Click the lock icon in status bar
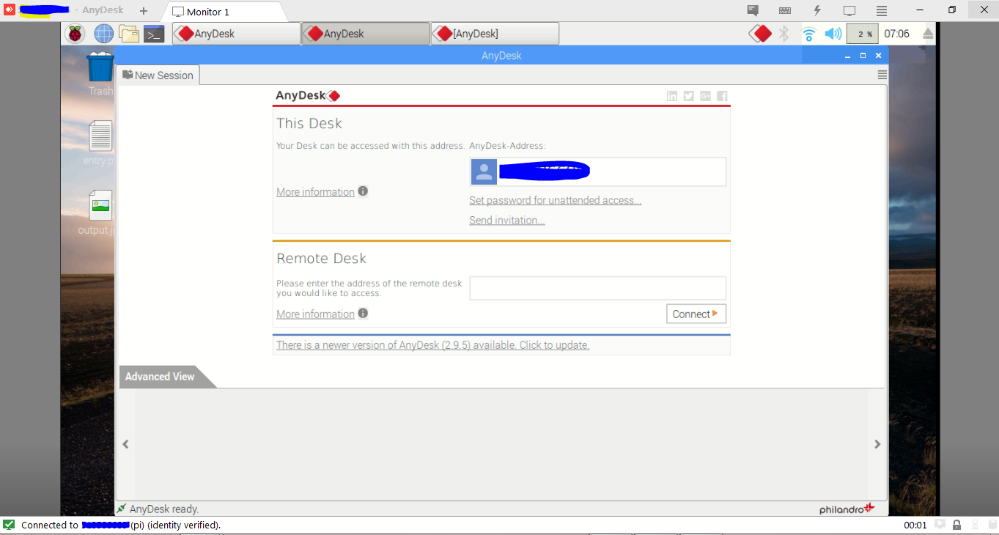Image resolution: width=999 pixels, height=535 pixels. pos(957,525)
